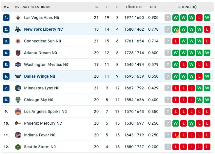Click the PCT column header

coord(153,7)
